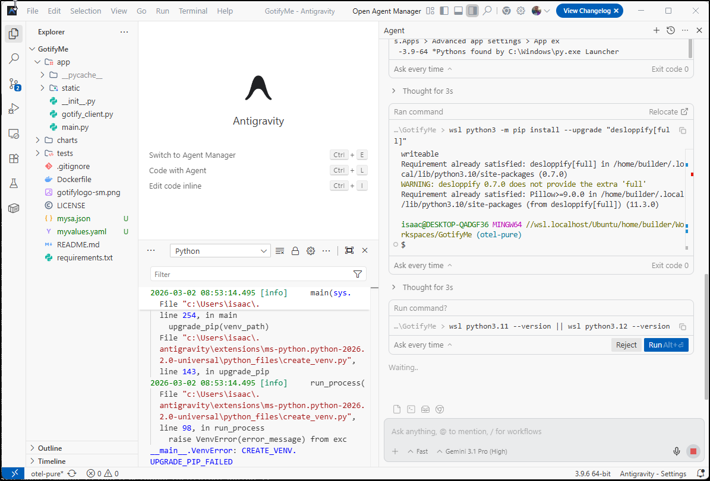Open the Gemini 3.1 Pro model selector
This screenshot has height=481, width=710.
click(x=472, y=451)
